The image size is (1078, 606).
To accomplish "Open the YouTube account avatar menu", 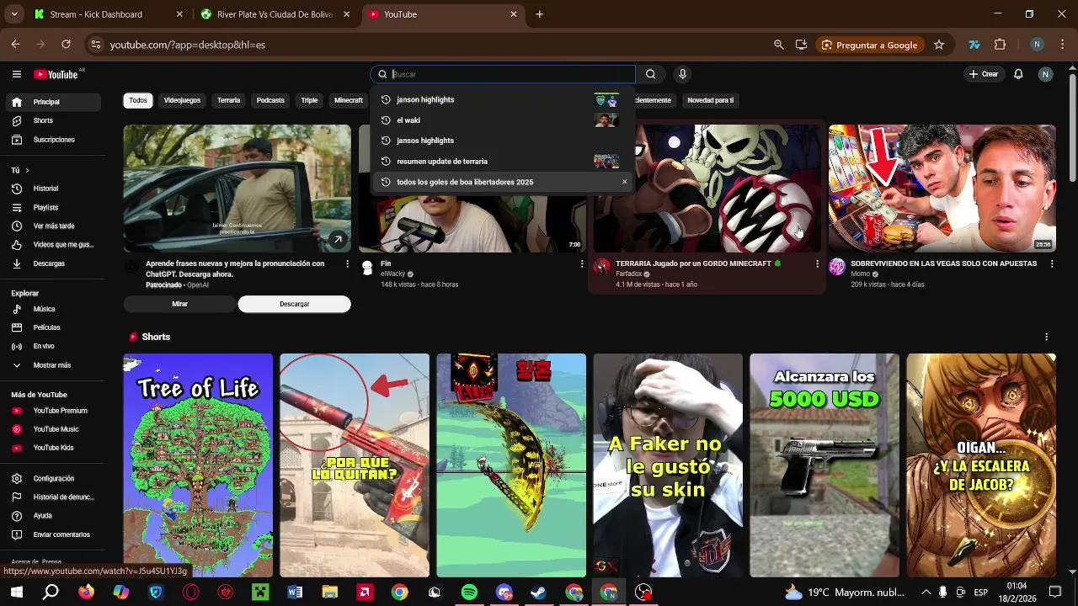I will click(x=1045, y=74).
